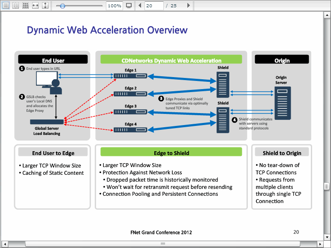Click the end user computer icon
331x248 pixels.
coord(49,83)
